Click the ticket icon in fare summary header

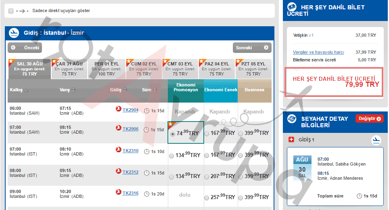coord(293,8)
